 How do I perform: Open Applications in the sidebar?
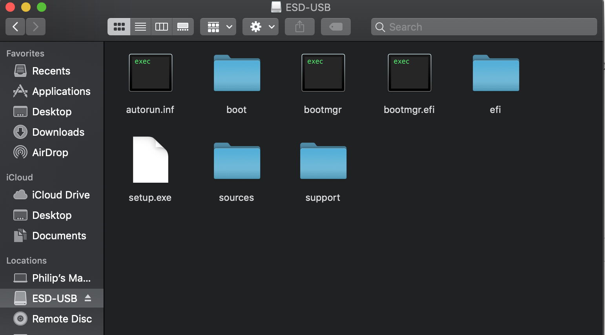click(x=52, y=91)
